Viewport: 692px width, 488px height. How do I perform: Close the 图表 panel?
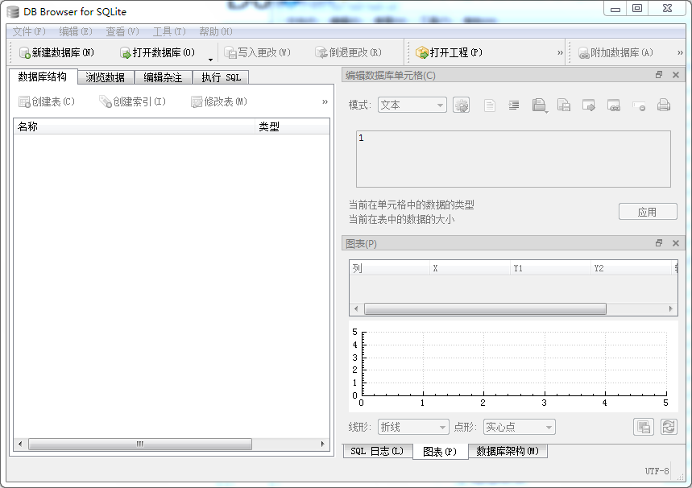point(676,243)
